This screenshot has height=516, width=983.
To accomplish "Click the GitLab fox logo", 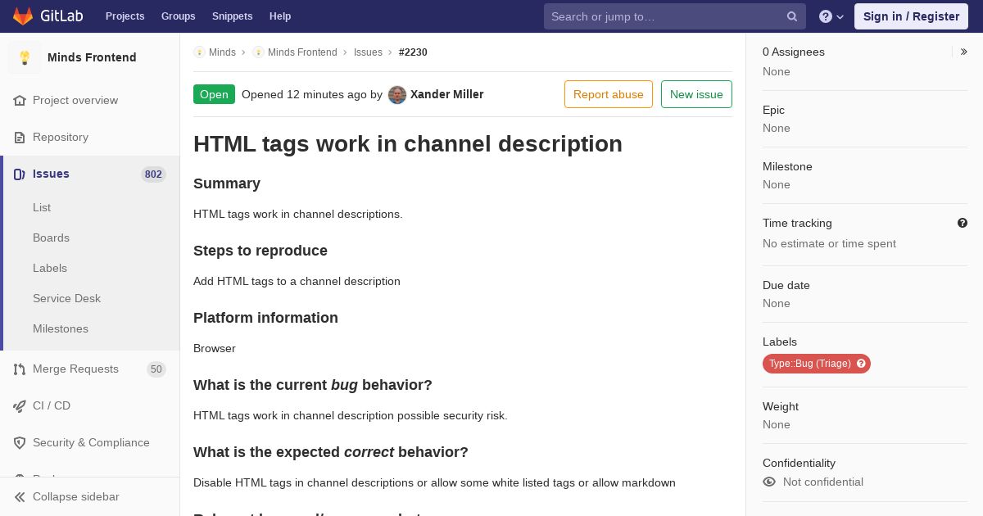I will [x=23, y=16].
